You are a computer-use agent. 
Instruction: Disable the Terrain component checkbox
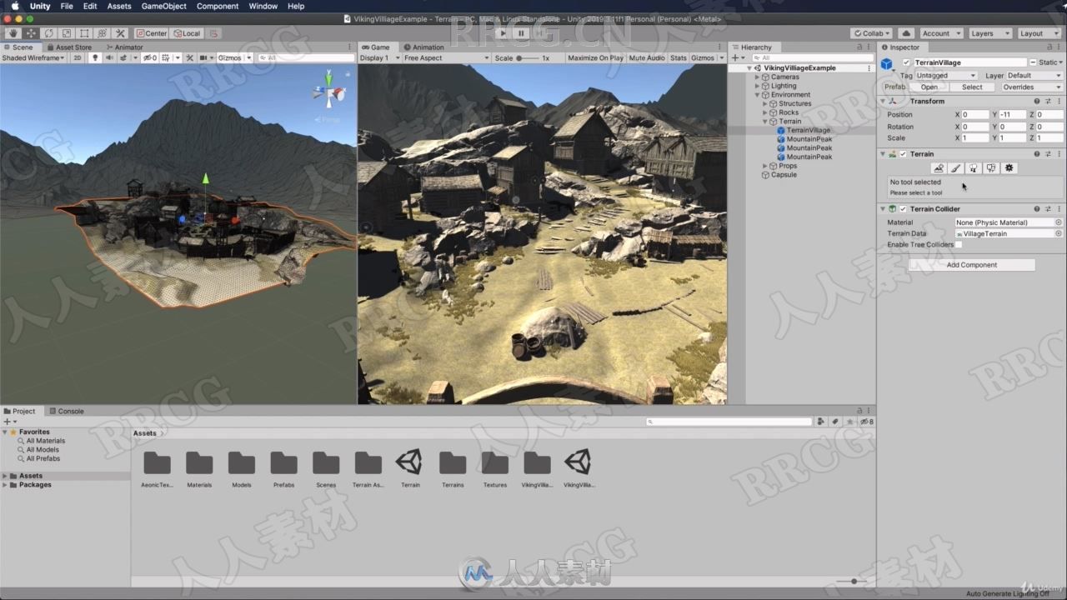(903, 154)
